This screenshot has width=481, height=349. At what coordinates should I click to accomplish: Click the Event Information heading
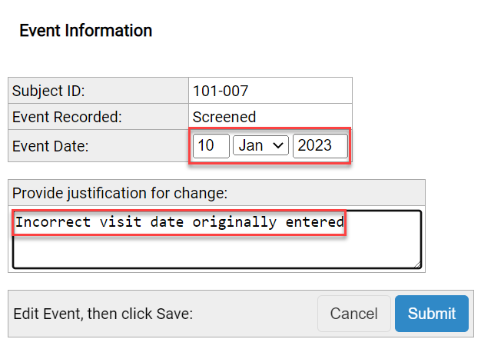coord(85,31)
